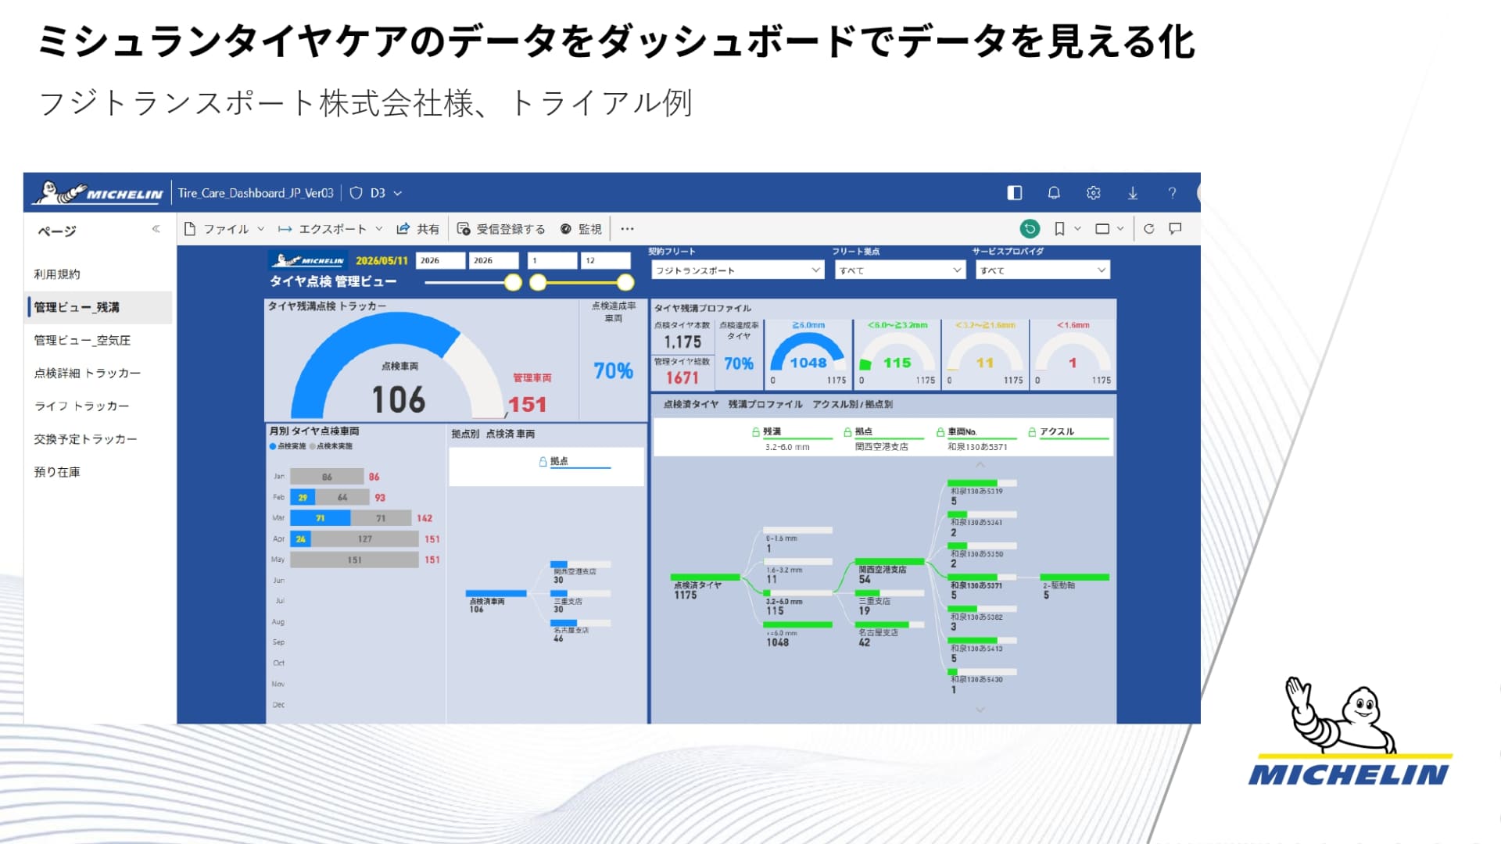Click the view rectangle icon in toolbar

click(1102, 229)
